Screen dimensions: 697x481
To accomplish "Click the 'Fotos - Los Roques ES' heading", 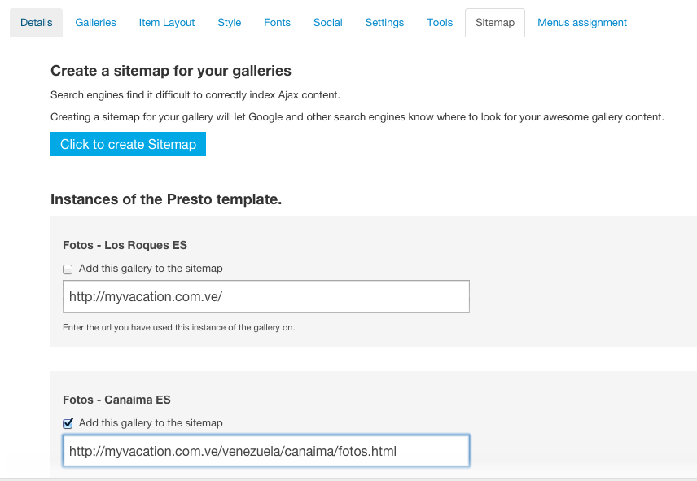I will [125, 245].
